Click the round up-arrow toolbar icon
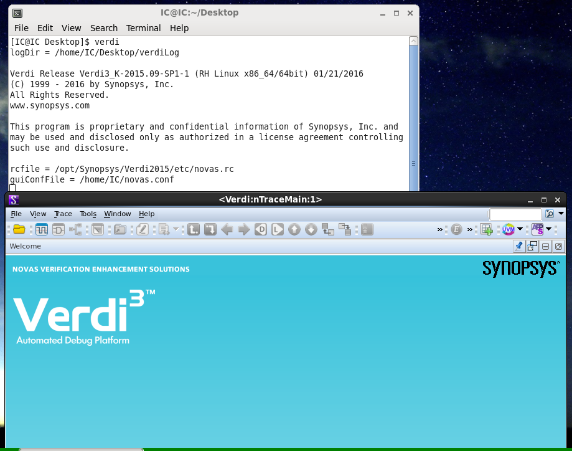The image size is (572, 451). coord(294,229)
